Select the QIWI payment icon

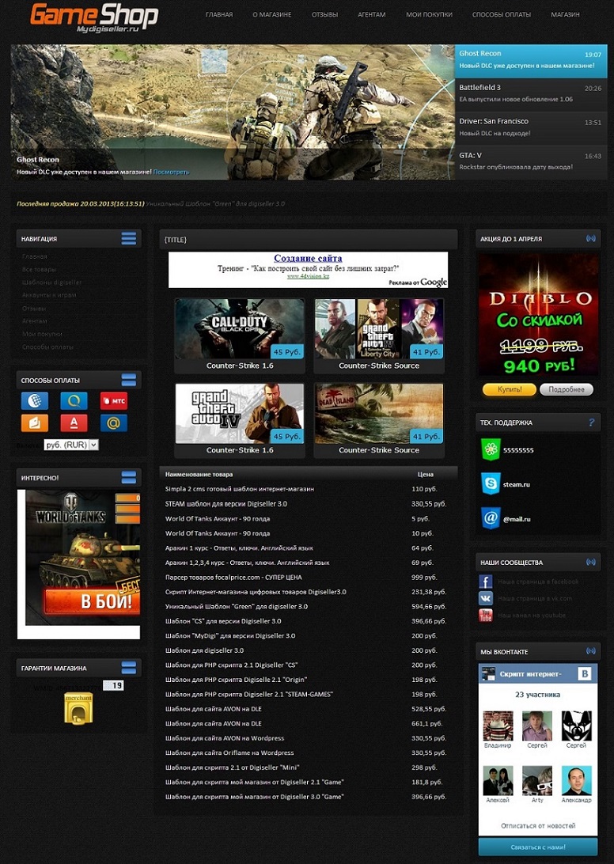point(74,400)
